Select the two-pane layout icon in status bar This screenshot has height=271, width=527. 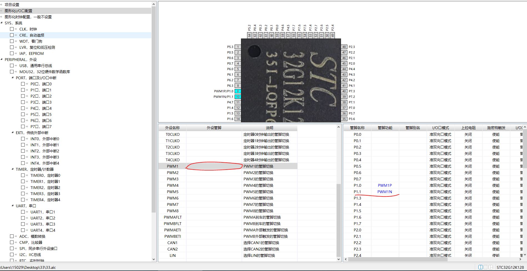pyautogui.click(x=481, y=267)
